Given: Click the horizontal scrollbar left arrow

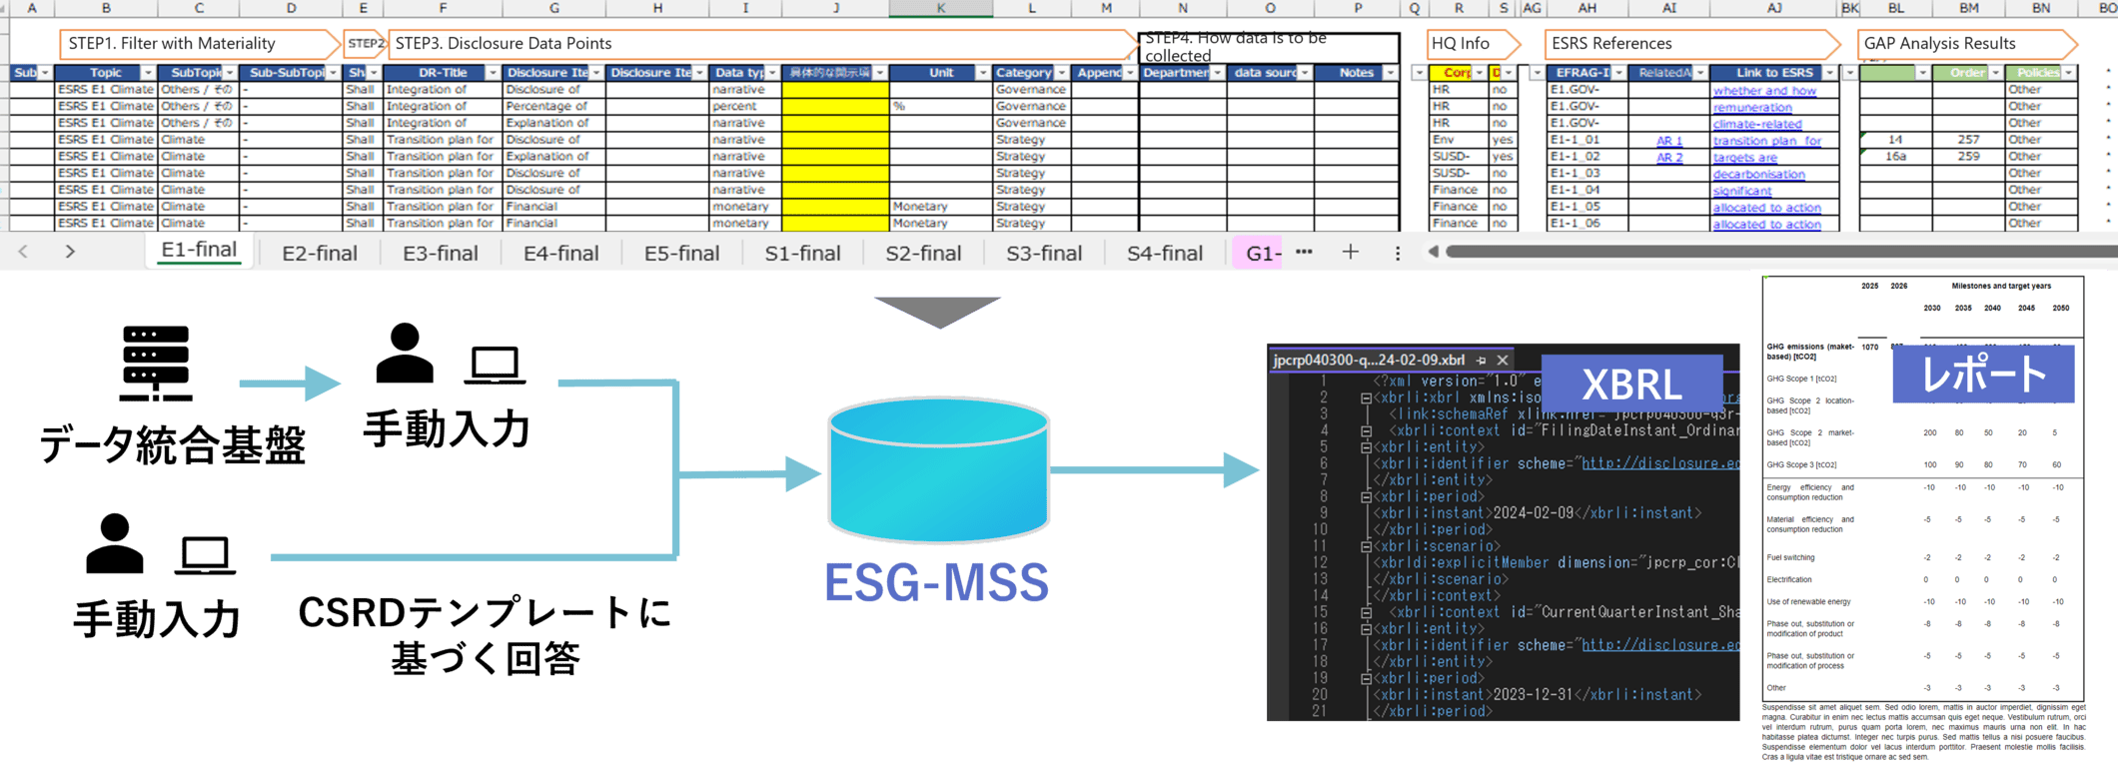Looking at the screenshot, I should tap(1433, 252).
